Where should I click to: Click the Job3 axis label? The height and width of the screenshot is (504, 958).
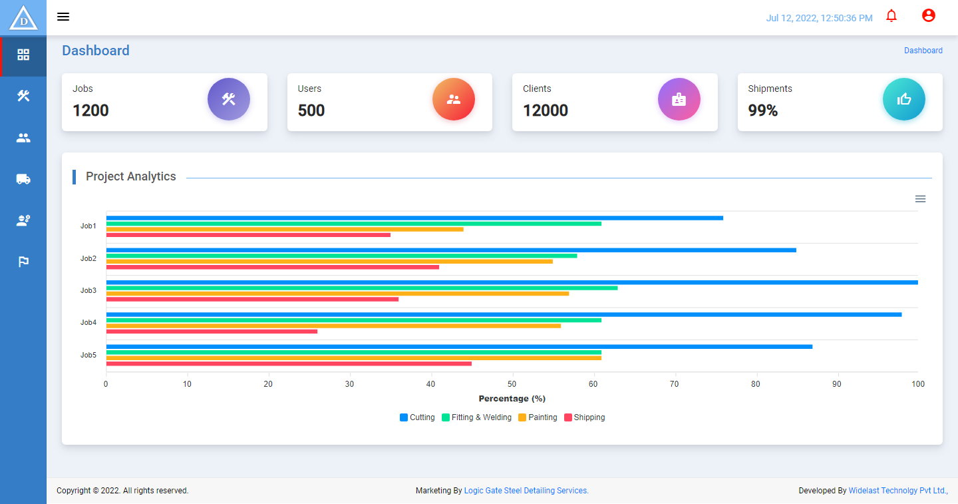coord(88,290)
